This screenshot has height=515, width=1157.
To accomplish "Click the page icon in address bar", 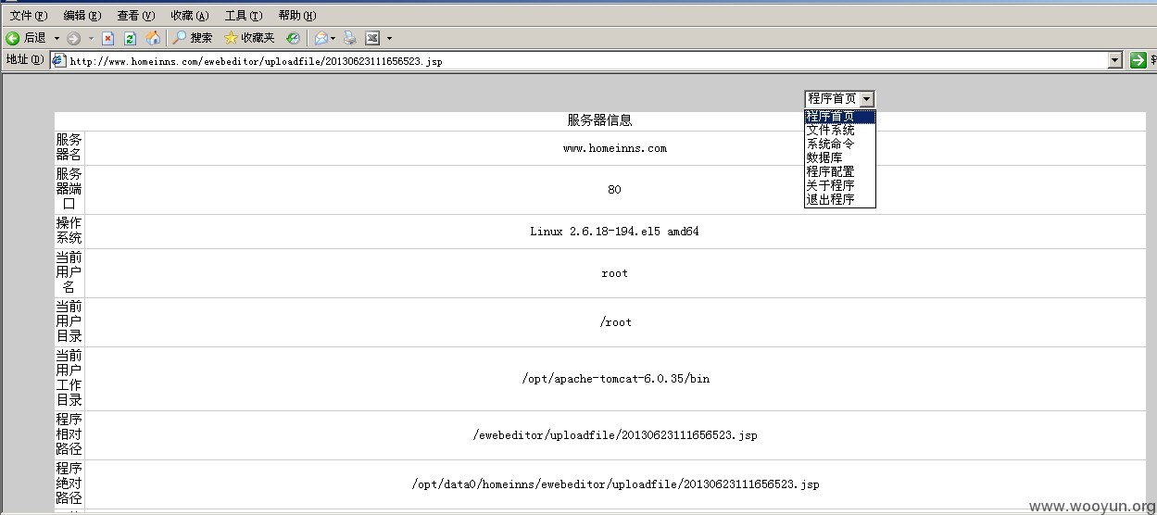I will 58,60.
